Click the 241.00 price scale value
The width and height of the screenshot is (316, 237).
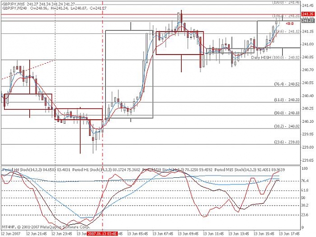pyautogui.click(x=308, y=44)
